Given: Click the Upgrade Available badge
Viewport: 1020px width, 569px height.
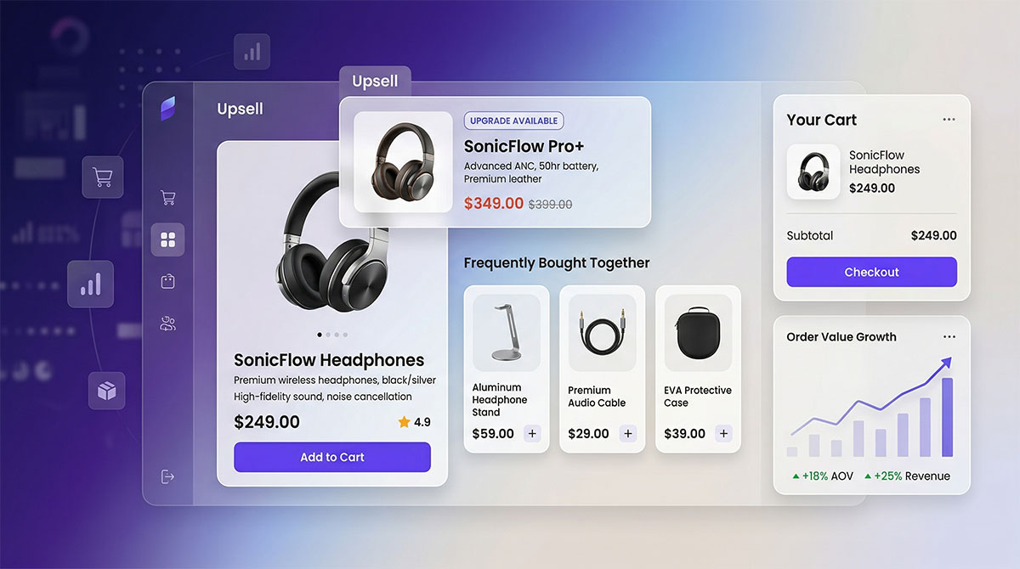Looking at the screenshot, I should coord(513,121).
